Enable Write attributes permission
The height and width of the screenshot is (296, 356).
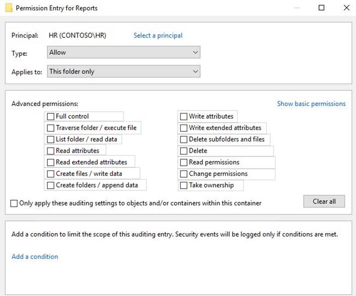point(184,117)
